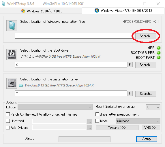The height and width of the screenshot is (147, 165).
Task: Click Search for the Boot drive
Action: tap(146, 65)
